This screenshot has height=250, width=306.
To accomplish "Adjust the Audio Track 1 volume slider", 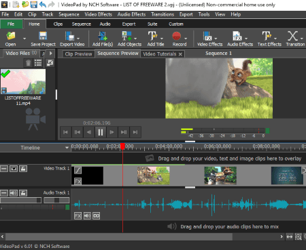I will click(20, 201).
